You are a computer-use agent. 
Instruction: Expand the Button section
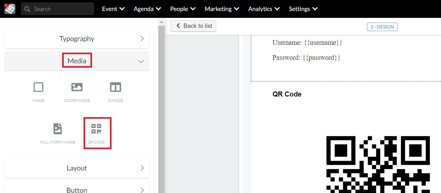pos(77,187)
